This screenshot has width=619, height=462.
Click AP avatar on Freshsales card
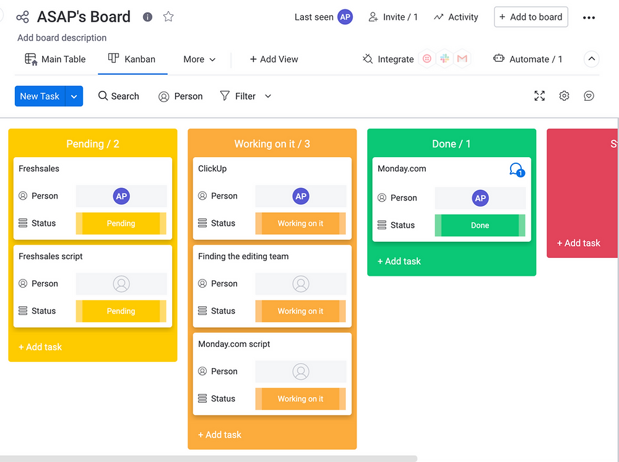(121, 196)
